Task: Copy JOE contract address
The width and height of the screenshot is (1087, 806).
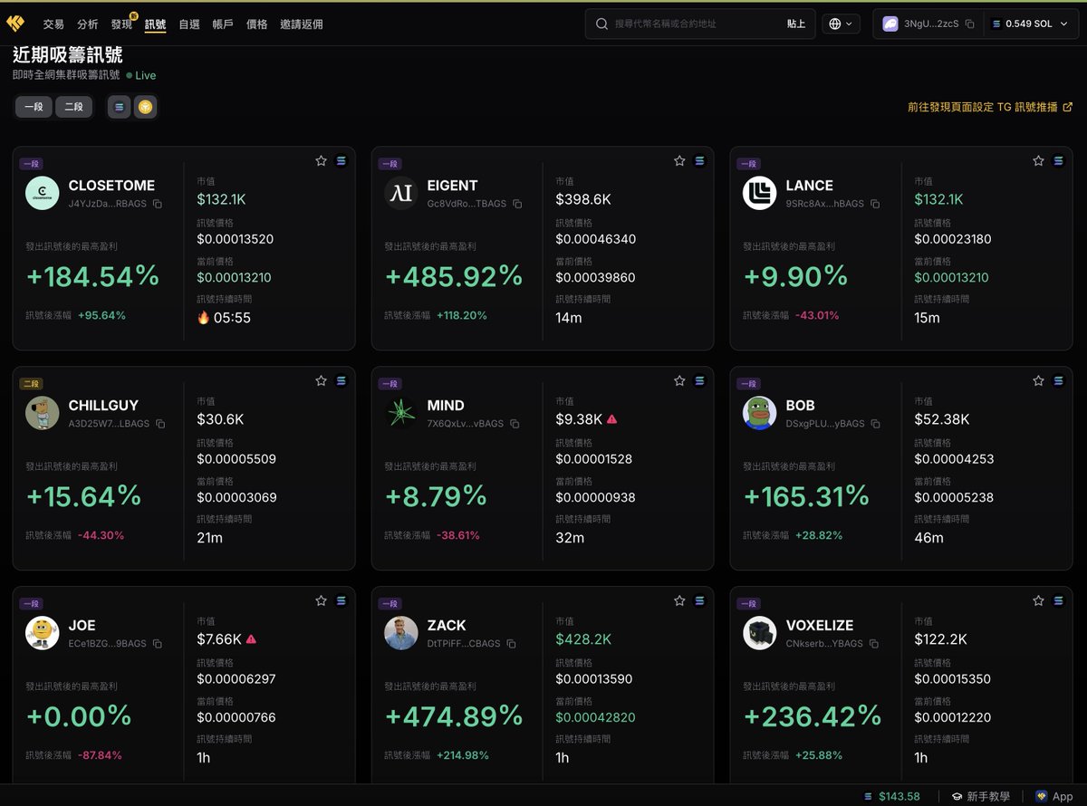Action: coord(157,644)
